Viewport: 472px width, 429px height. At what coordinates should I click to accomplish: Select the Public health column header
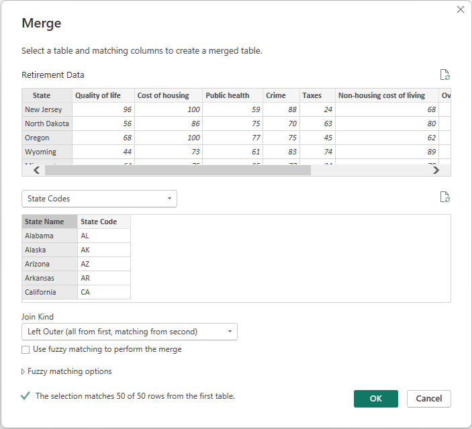pos(233,95)
